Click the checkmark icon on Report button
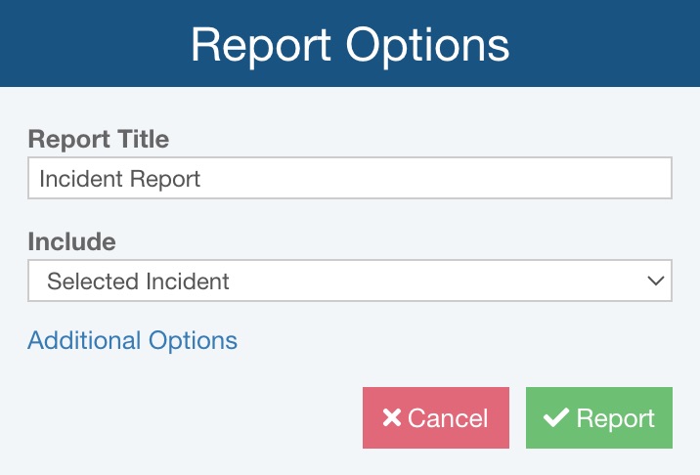 click(556, 418)
